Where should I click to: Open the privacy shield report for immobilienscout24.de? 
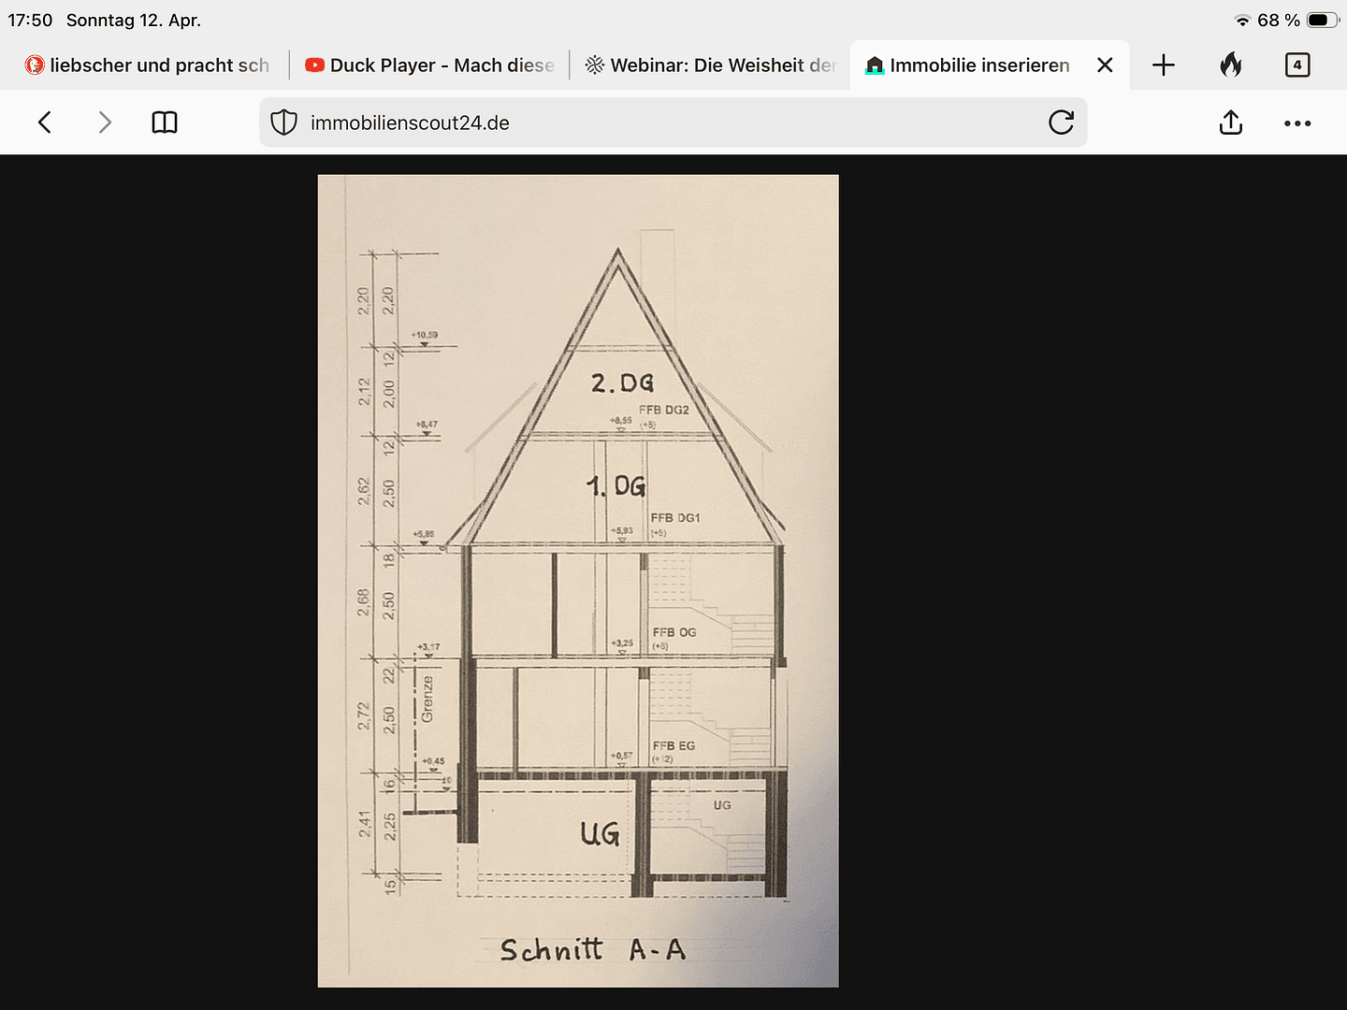(283, 122)
